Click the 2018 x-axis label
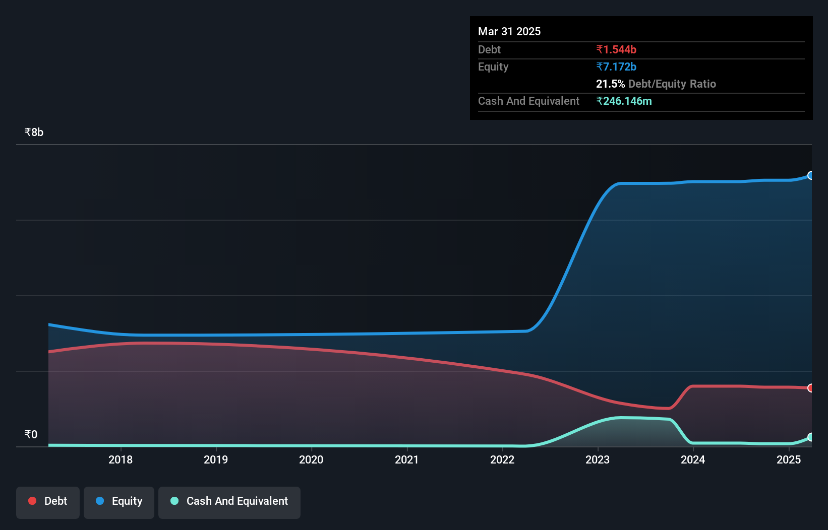828x530 pixels. click(x=121, y=459)
